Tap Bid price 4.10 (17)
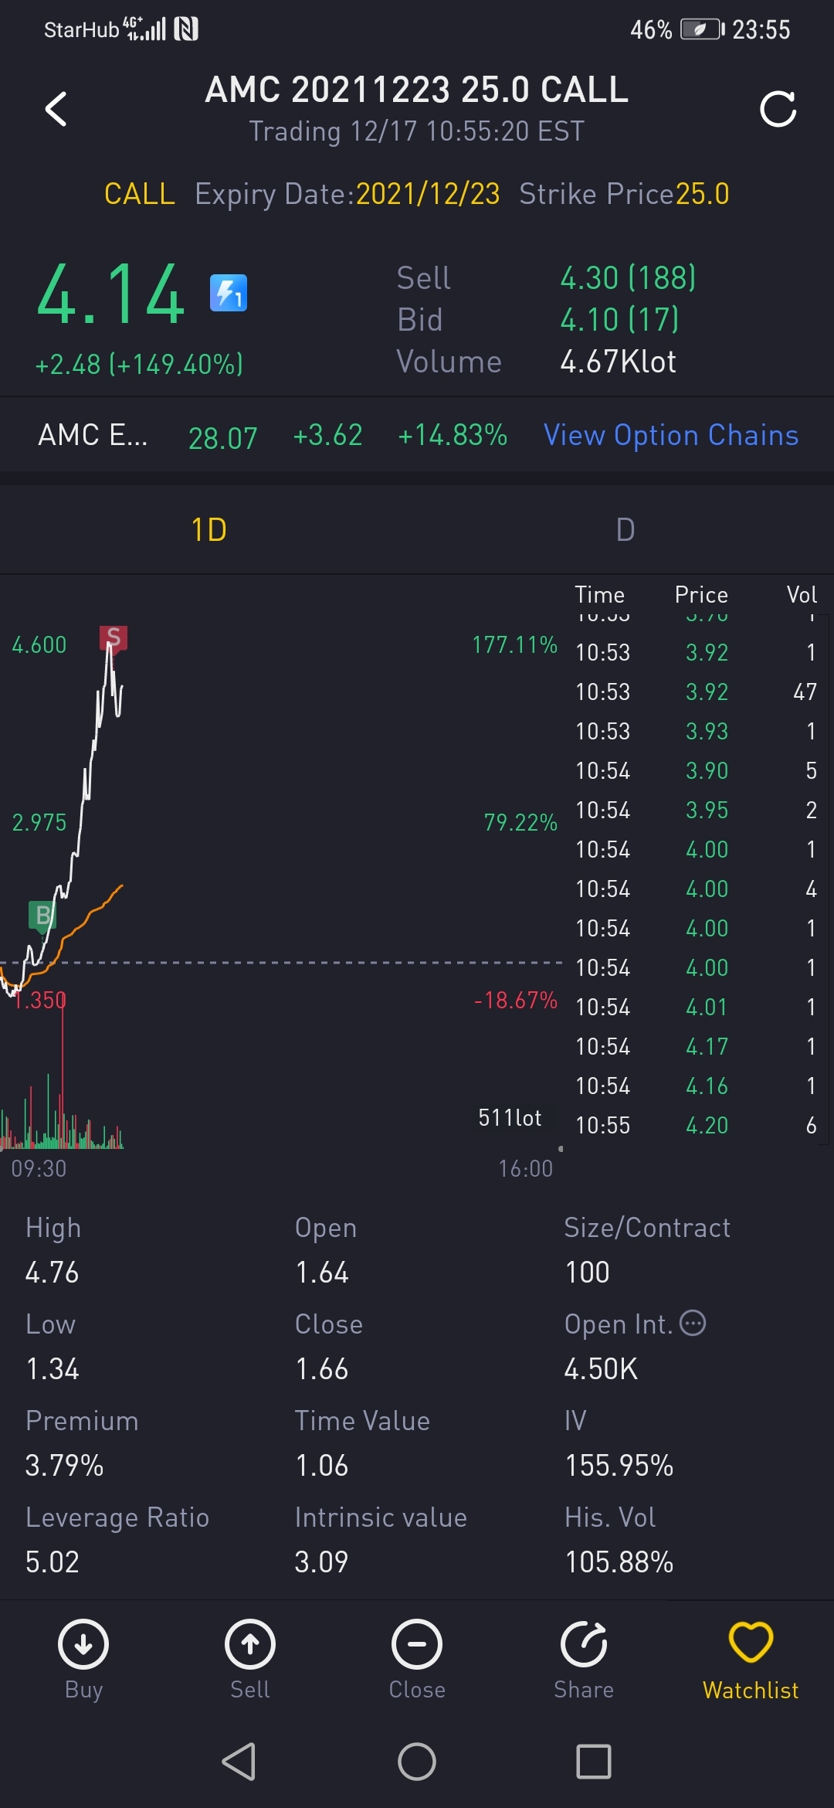The width and height of the screenshot is (834, 1808). point(619,320)
